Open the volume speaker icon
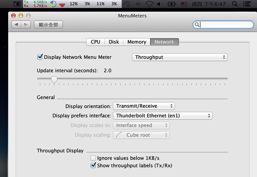 (158, 4)
